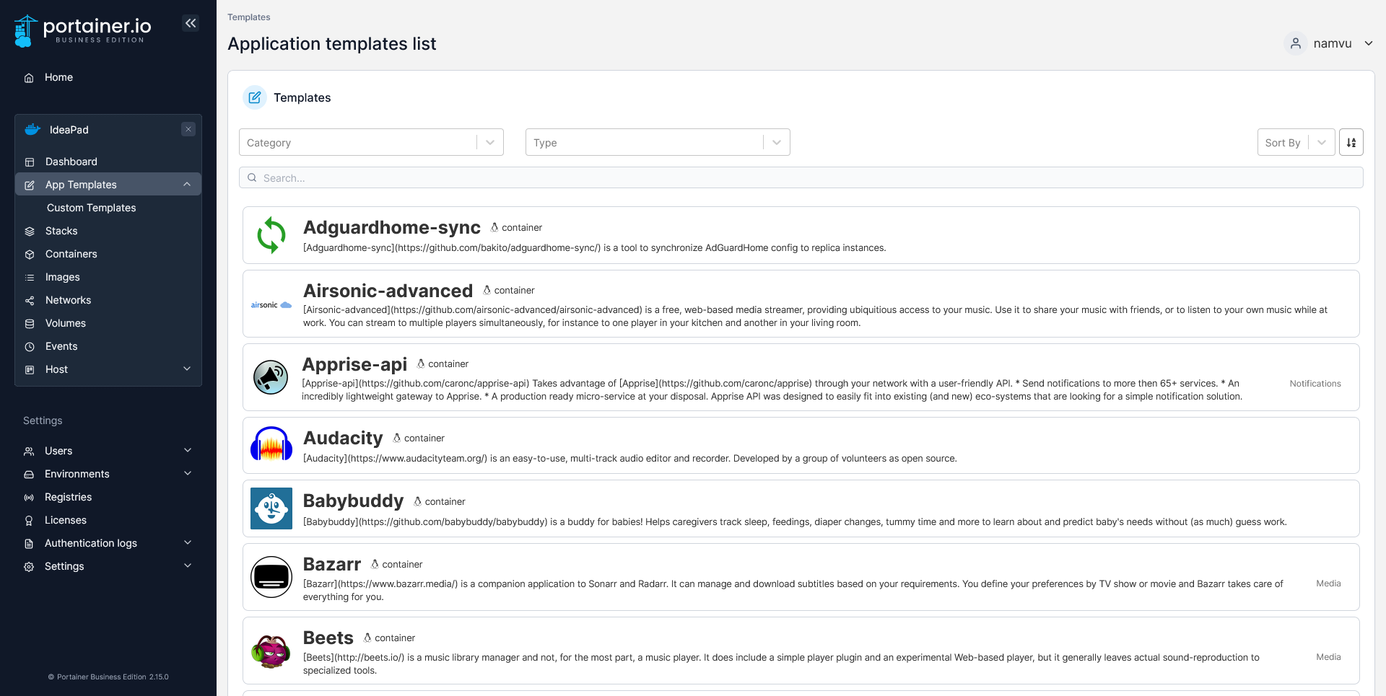Open Custom Templates submenu item
1386x696 pixels.
coord(91,208)
